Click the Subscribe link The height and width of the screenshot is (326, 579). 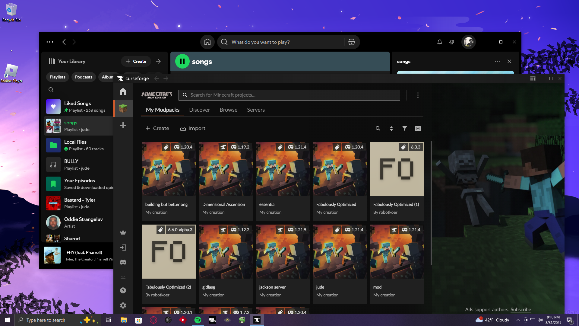tap(520, 309)
